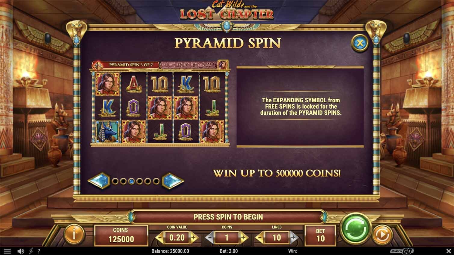Decrease the number of coins
The image size is (454, 255).
click(x=210, y=238)
